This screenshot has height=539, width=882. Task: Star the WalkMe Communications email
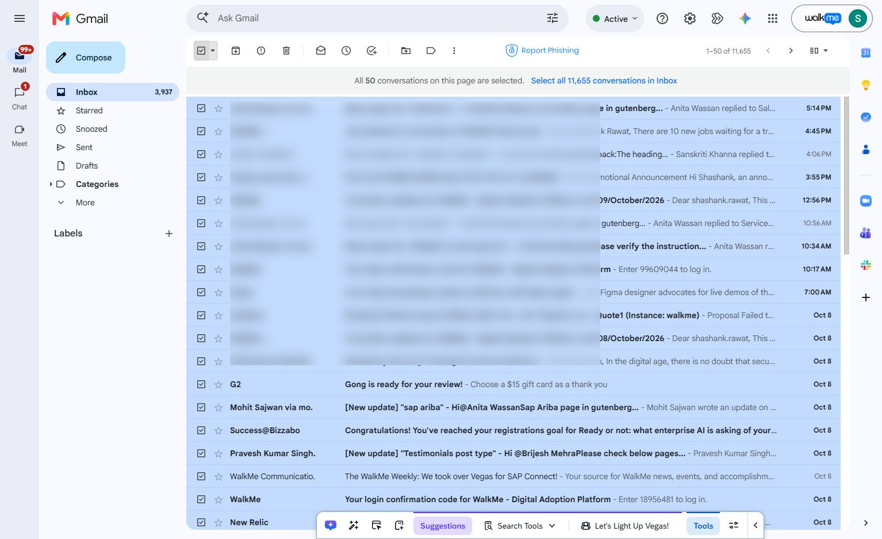point(218,476)
